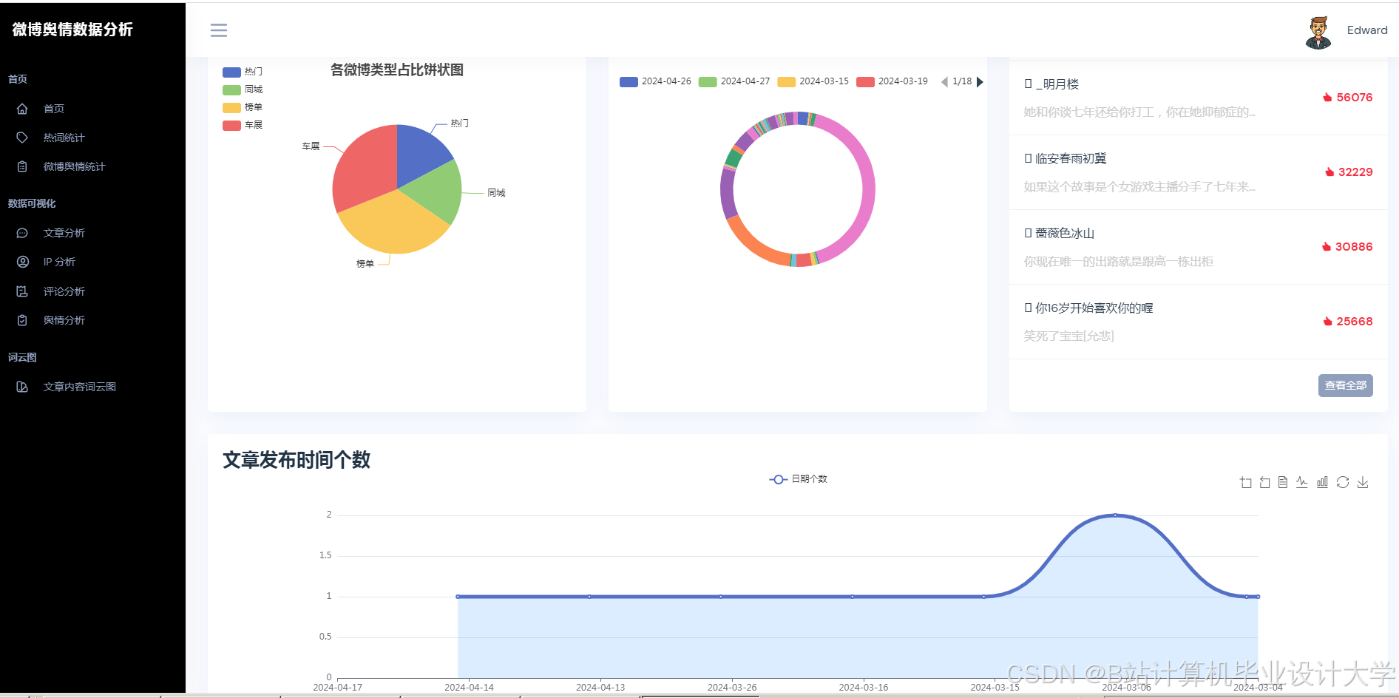Open the 文章分析 sidebar item
Viewport: 1399px width, 698px height.
[62, 232]
